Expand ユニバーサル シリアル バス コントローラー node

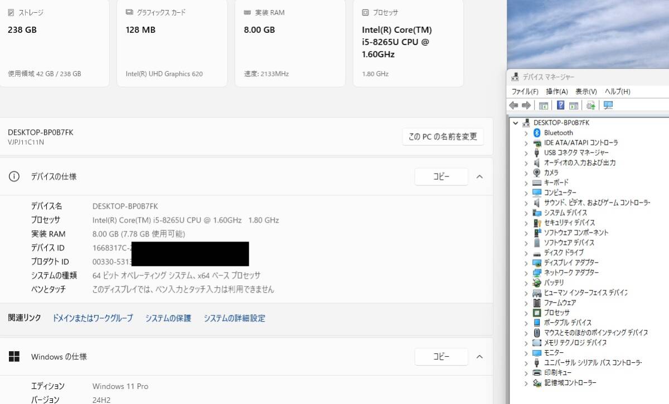526,363
